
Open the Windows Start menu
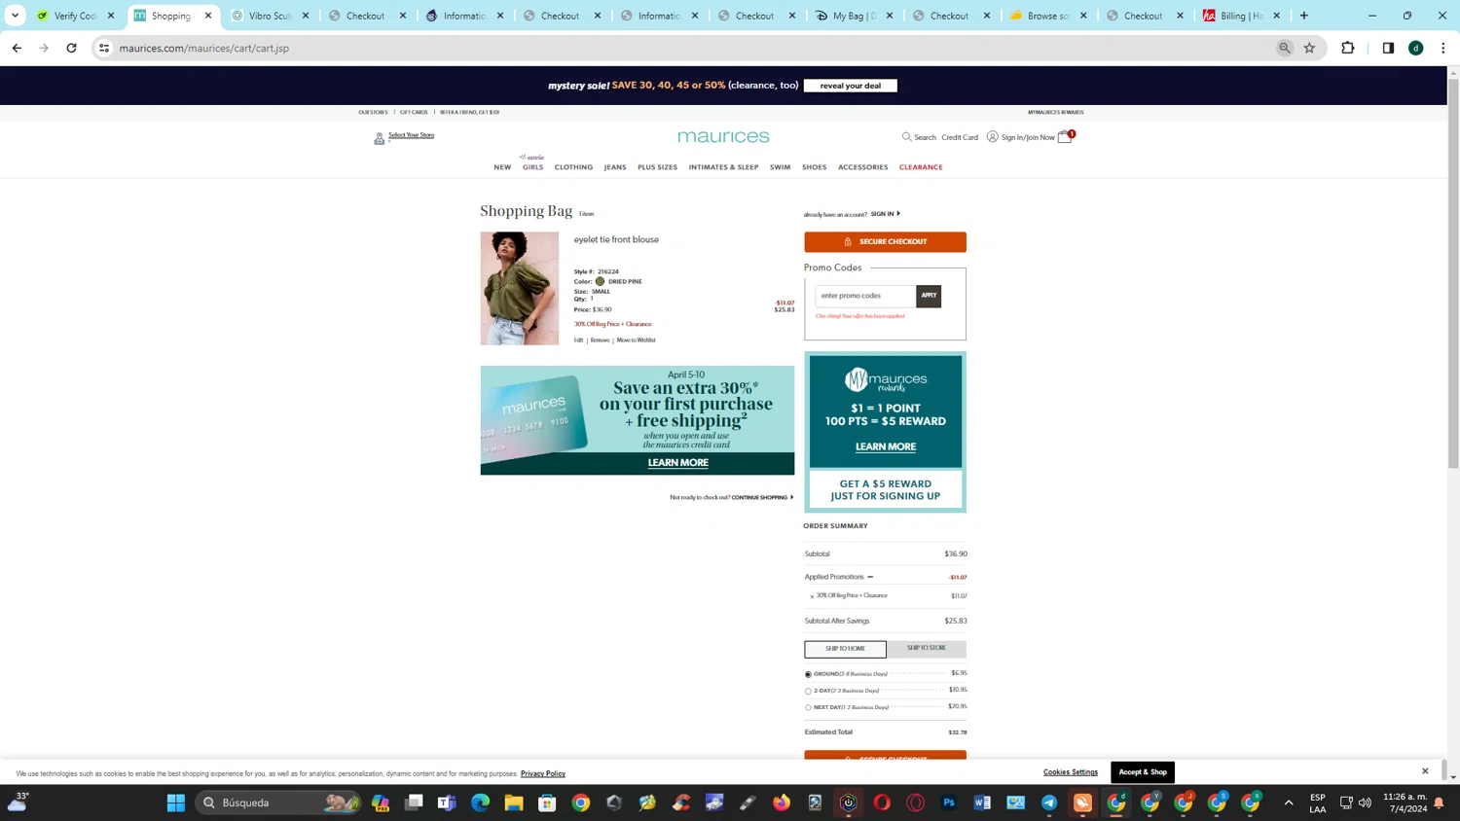point(176,803)
